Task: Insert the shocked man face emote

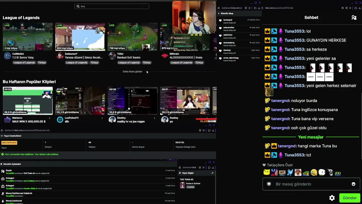Action: pos(298,172)
